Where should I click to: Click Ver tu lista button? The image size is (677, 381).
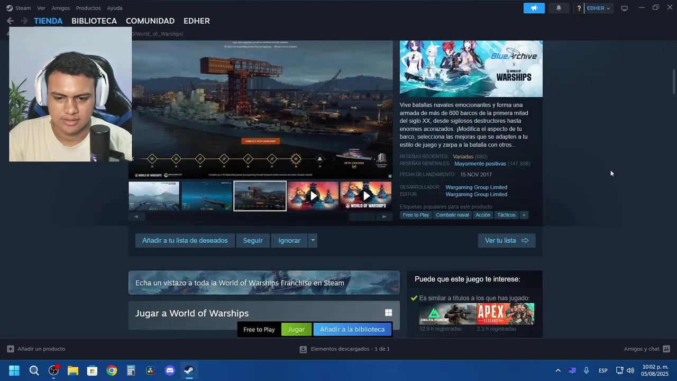(507, 240)
